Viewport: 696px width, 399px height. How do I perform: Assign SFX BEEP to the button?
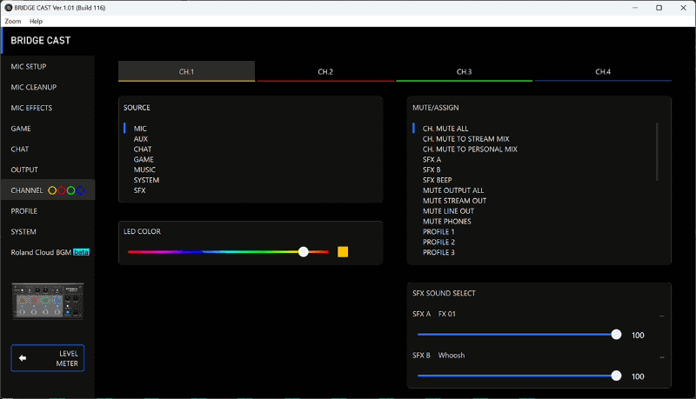(x=438, y=180)
